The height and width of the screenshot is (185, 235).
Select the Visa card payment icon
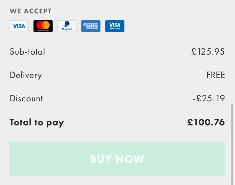point(19,26)
